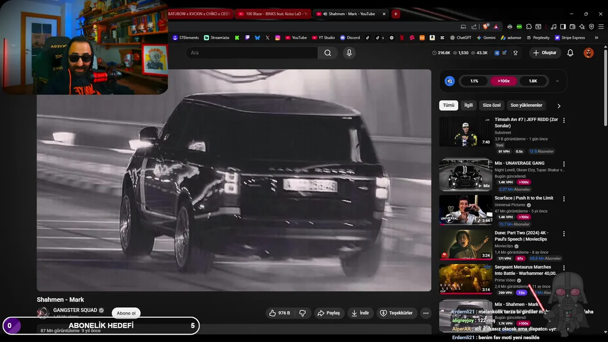Image resolution: width=608 pixels, height=342 pixels.
Task: Switch to the BATUBOW x KVCKIN browser tab
Action: point(199,14)
